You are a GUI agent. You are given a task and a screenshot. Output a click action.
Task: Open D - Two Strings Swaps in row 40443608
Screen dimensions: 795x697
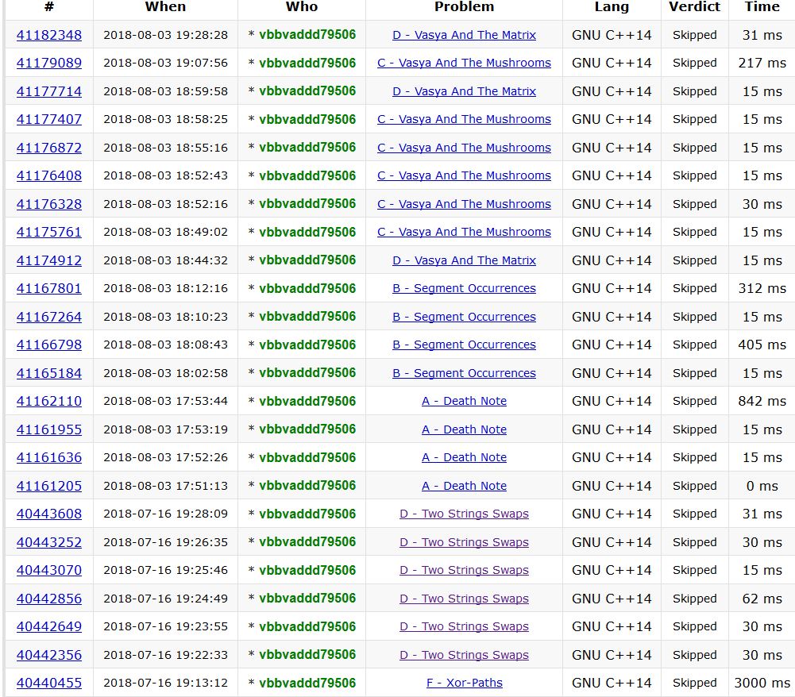pyautogui.click(x=464, y=514)
